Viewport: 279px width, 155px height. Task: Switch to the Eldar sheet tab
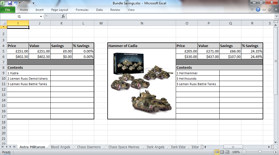point(195,147)
